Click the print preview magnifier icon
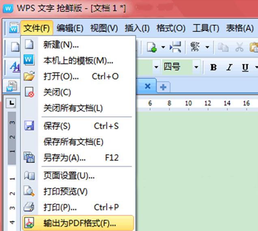 pos(29,191)
